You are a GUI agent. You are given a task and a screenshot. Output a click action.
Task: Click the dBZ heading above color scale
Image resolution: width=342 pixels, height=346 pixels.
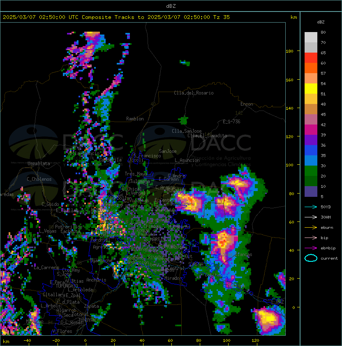(321, 22)
